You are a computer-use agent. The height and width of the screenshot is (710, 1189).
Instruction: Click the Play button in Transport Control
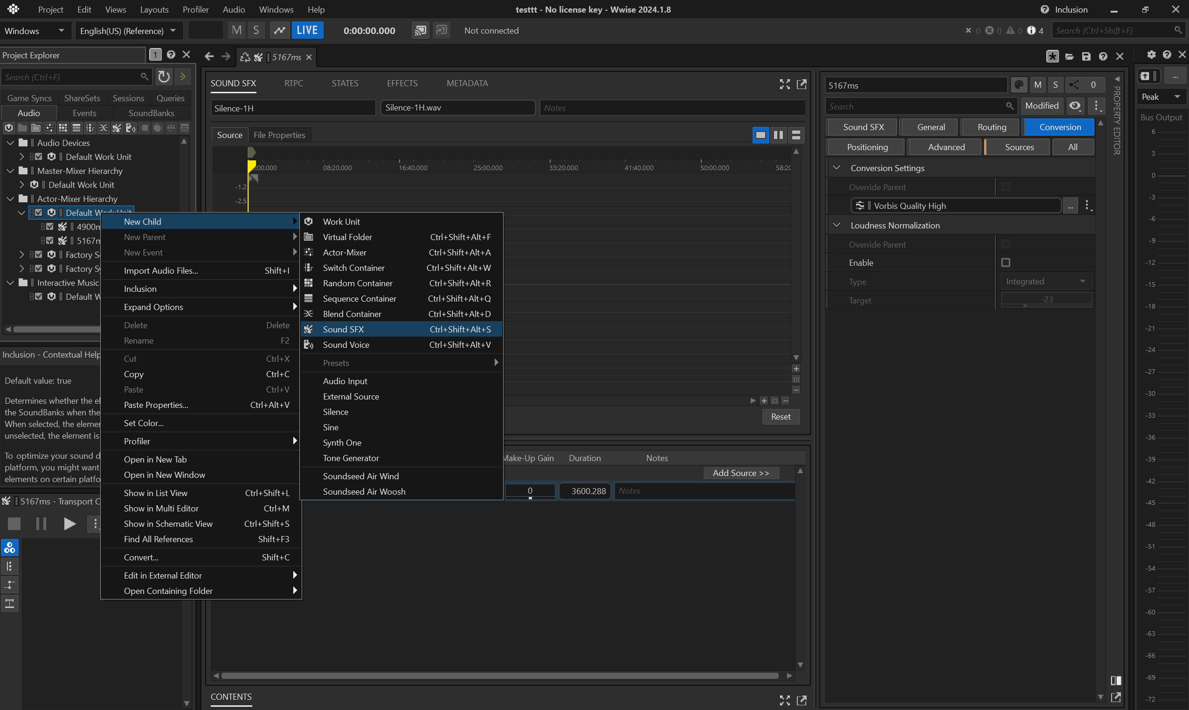pos(69,524)
